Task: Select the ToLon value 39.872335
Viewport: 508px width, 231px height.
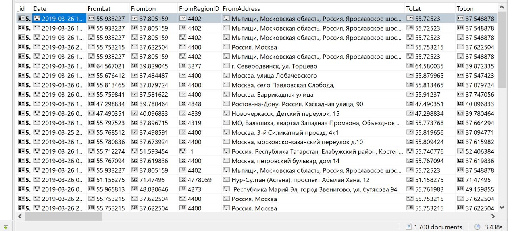Action: click(x=480, y=66)
